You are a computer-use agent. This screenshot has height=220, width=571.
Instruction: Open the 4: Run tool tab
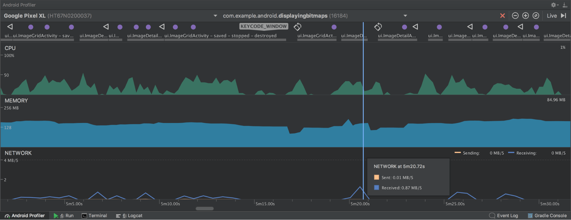point(64,216)
